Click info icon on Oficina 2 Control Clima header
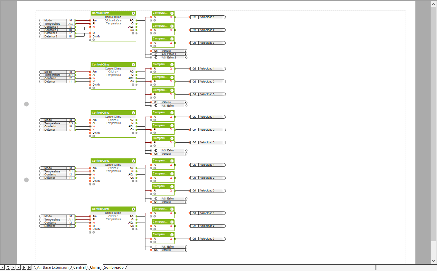The width and height of the screenshot is (437, 271). [x=133, y=161]
